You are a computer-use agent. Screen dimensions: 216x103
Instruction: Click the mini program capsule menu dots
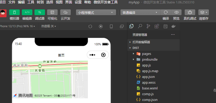click(92, 55)
